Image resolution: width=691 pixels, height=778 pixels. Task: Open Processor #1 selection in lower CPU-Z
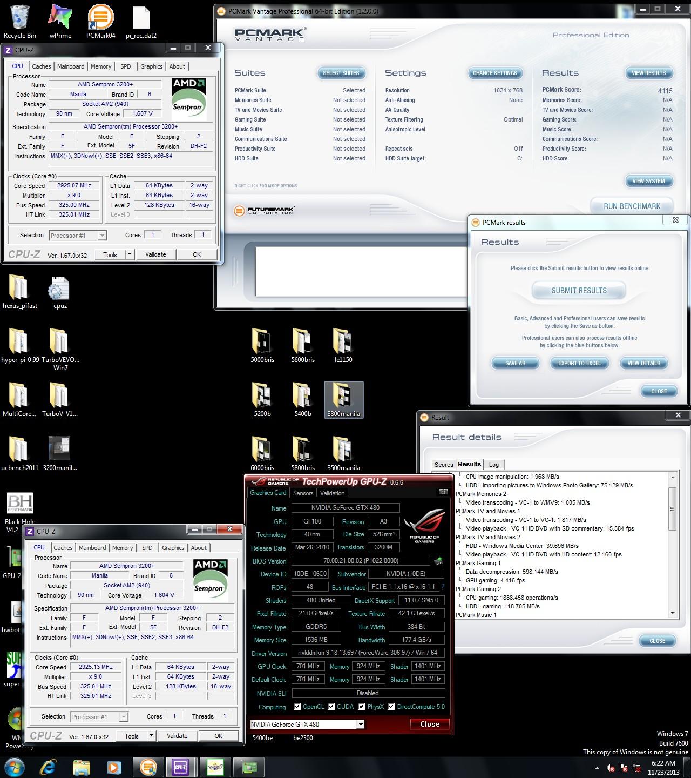tap(99, 716)
